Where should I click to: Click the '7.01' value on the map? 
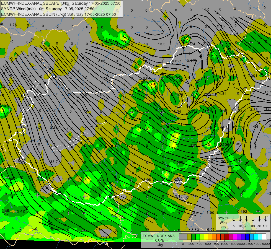[x=71, y=94]
